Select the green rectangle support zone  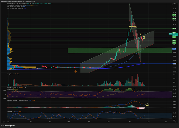[x=104, y=51]
